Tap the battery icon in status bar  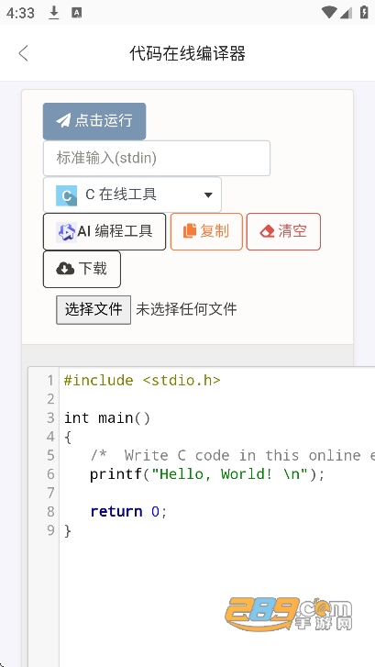pyautogui.click(x=364, y=13)
